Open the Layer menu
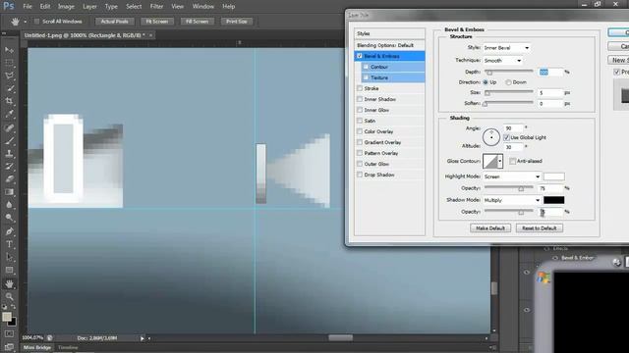Image resolution: width=629 pixels, height=353 pixels. [x=89, y=7]
